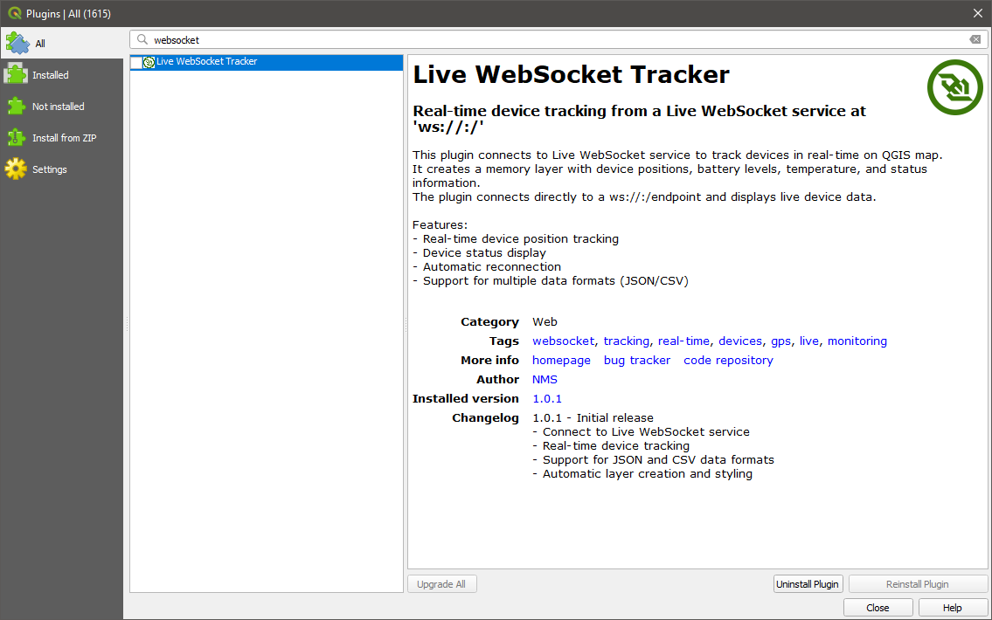Click the Reinstall Plugin button
Image resolution: width=992 pixels, height=620 pixels.
(x=918, y=584)
